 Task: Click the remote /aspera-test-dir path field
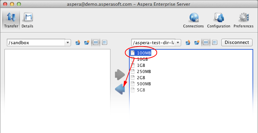pos(153,43)
